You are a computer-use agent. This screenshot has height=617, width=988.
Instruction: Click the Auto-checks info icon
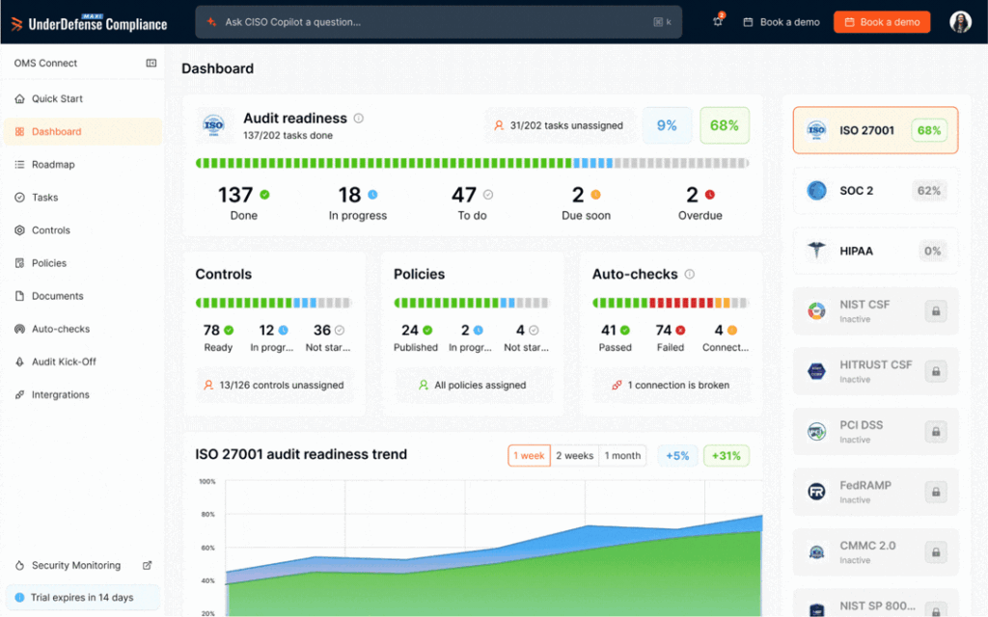[689, 274]
